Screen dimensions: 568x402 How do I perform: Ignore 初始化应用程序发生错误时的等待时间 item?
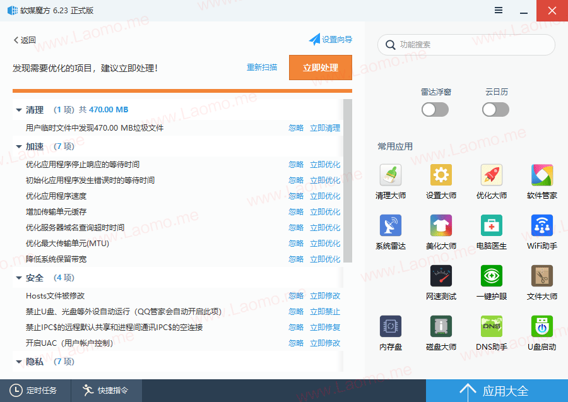296,180
